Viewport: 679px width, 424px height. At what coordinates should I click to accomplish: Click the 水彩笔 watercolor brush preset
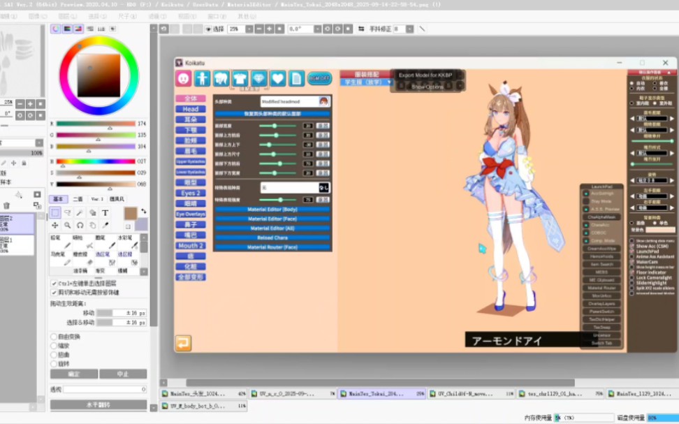128,242
